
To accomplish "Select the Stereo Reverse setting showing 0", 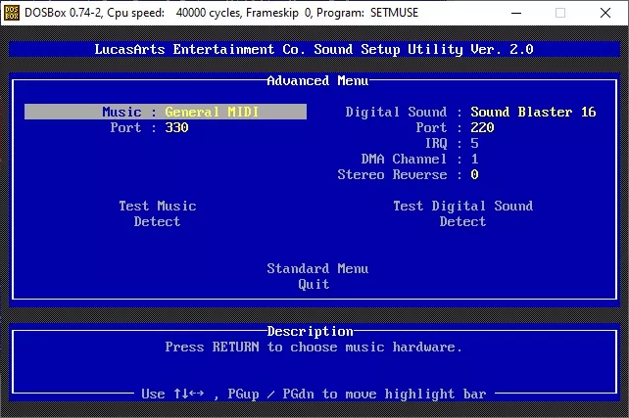I will point(408,174).
